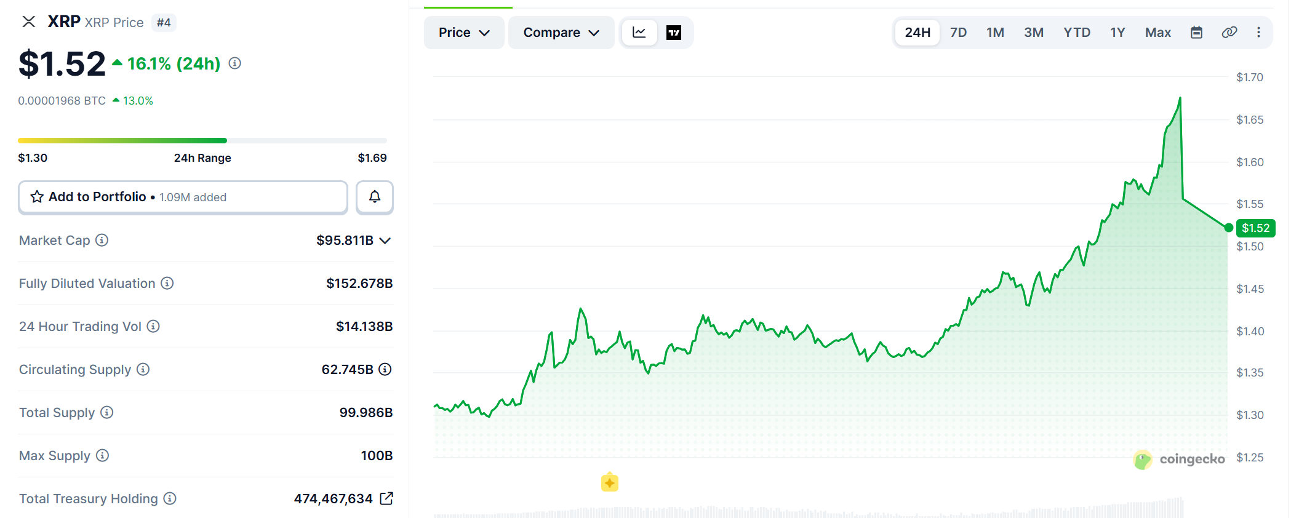Expand the Market Cap chevron
Screen dimensions: 1291x518
tap(385, 241)
